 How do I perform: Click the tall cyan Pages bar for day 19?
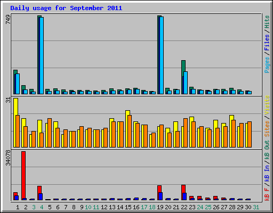point(162,55)
